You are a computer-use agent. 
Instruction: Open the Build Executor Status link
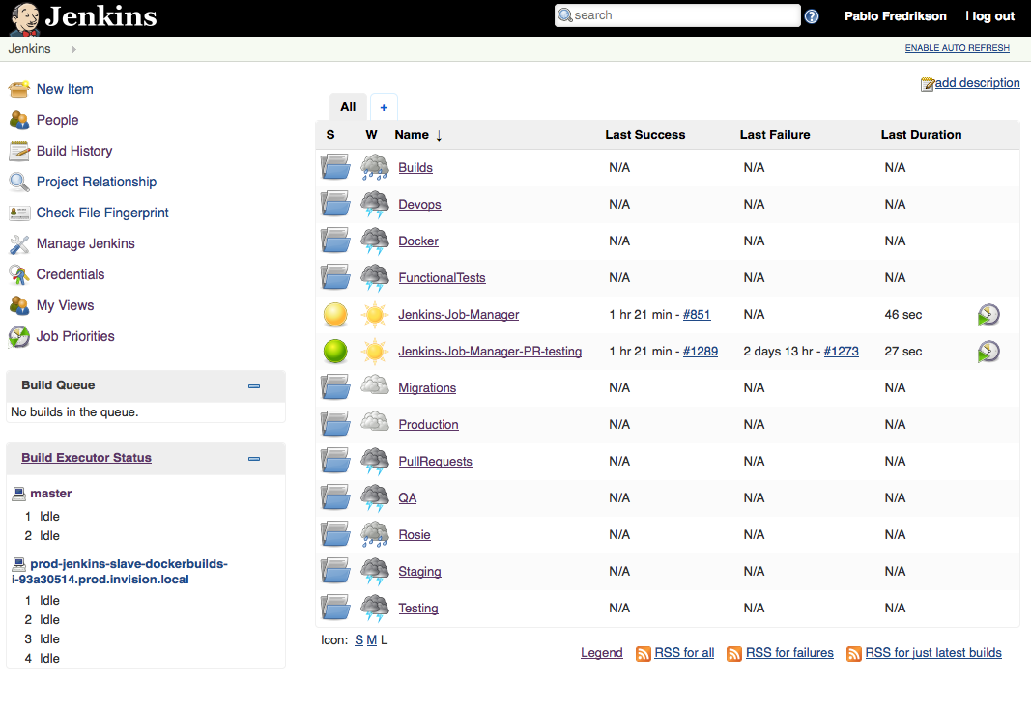pos(86,457)
